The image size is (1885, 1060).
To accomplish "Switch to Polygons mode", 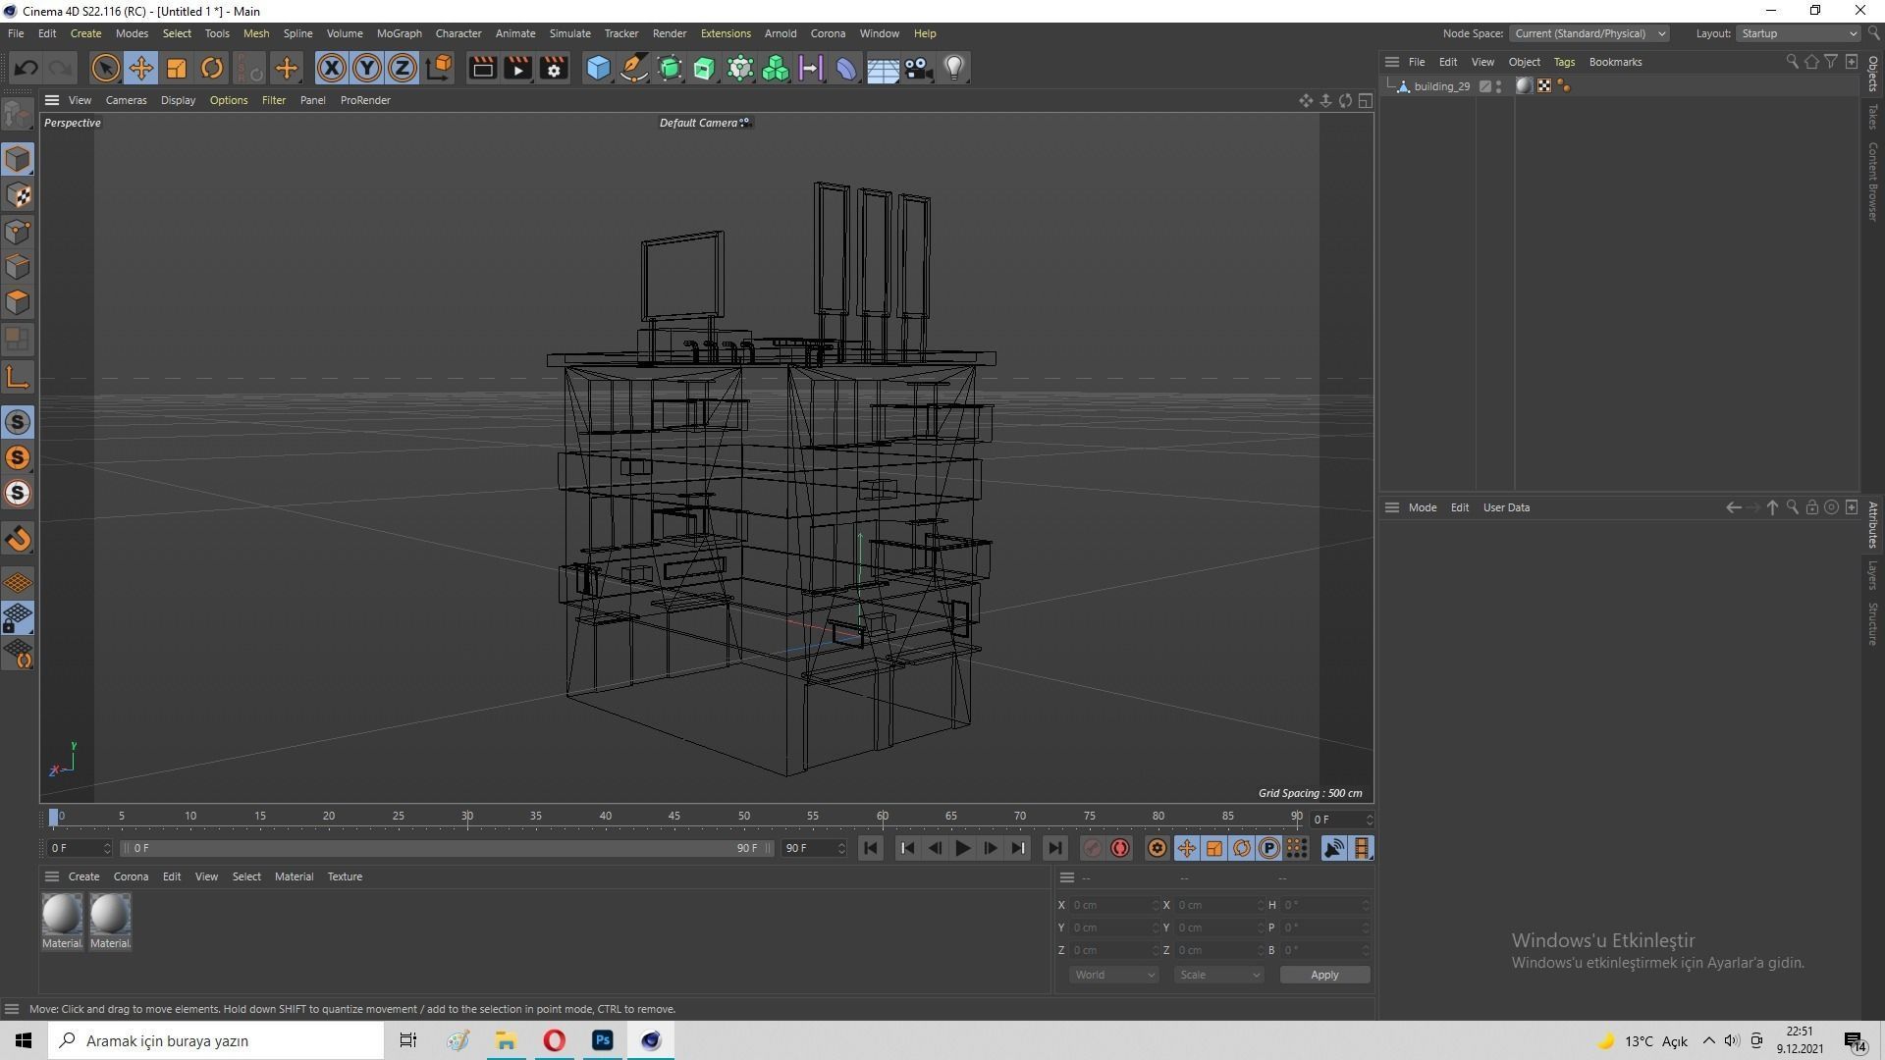I will pyautogui.click(x=18, y=302).
